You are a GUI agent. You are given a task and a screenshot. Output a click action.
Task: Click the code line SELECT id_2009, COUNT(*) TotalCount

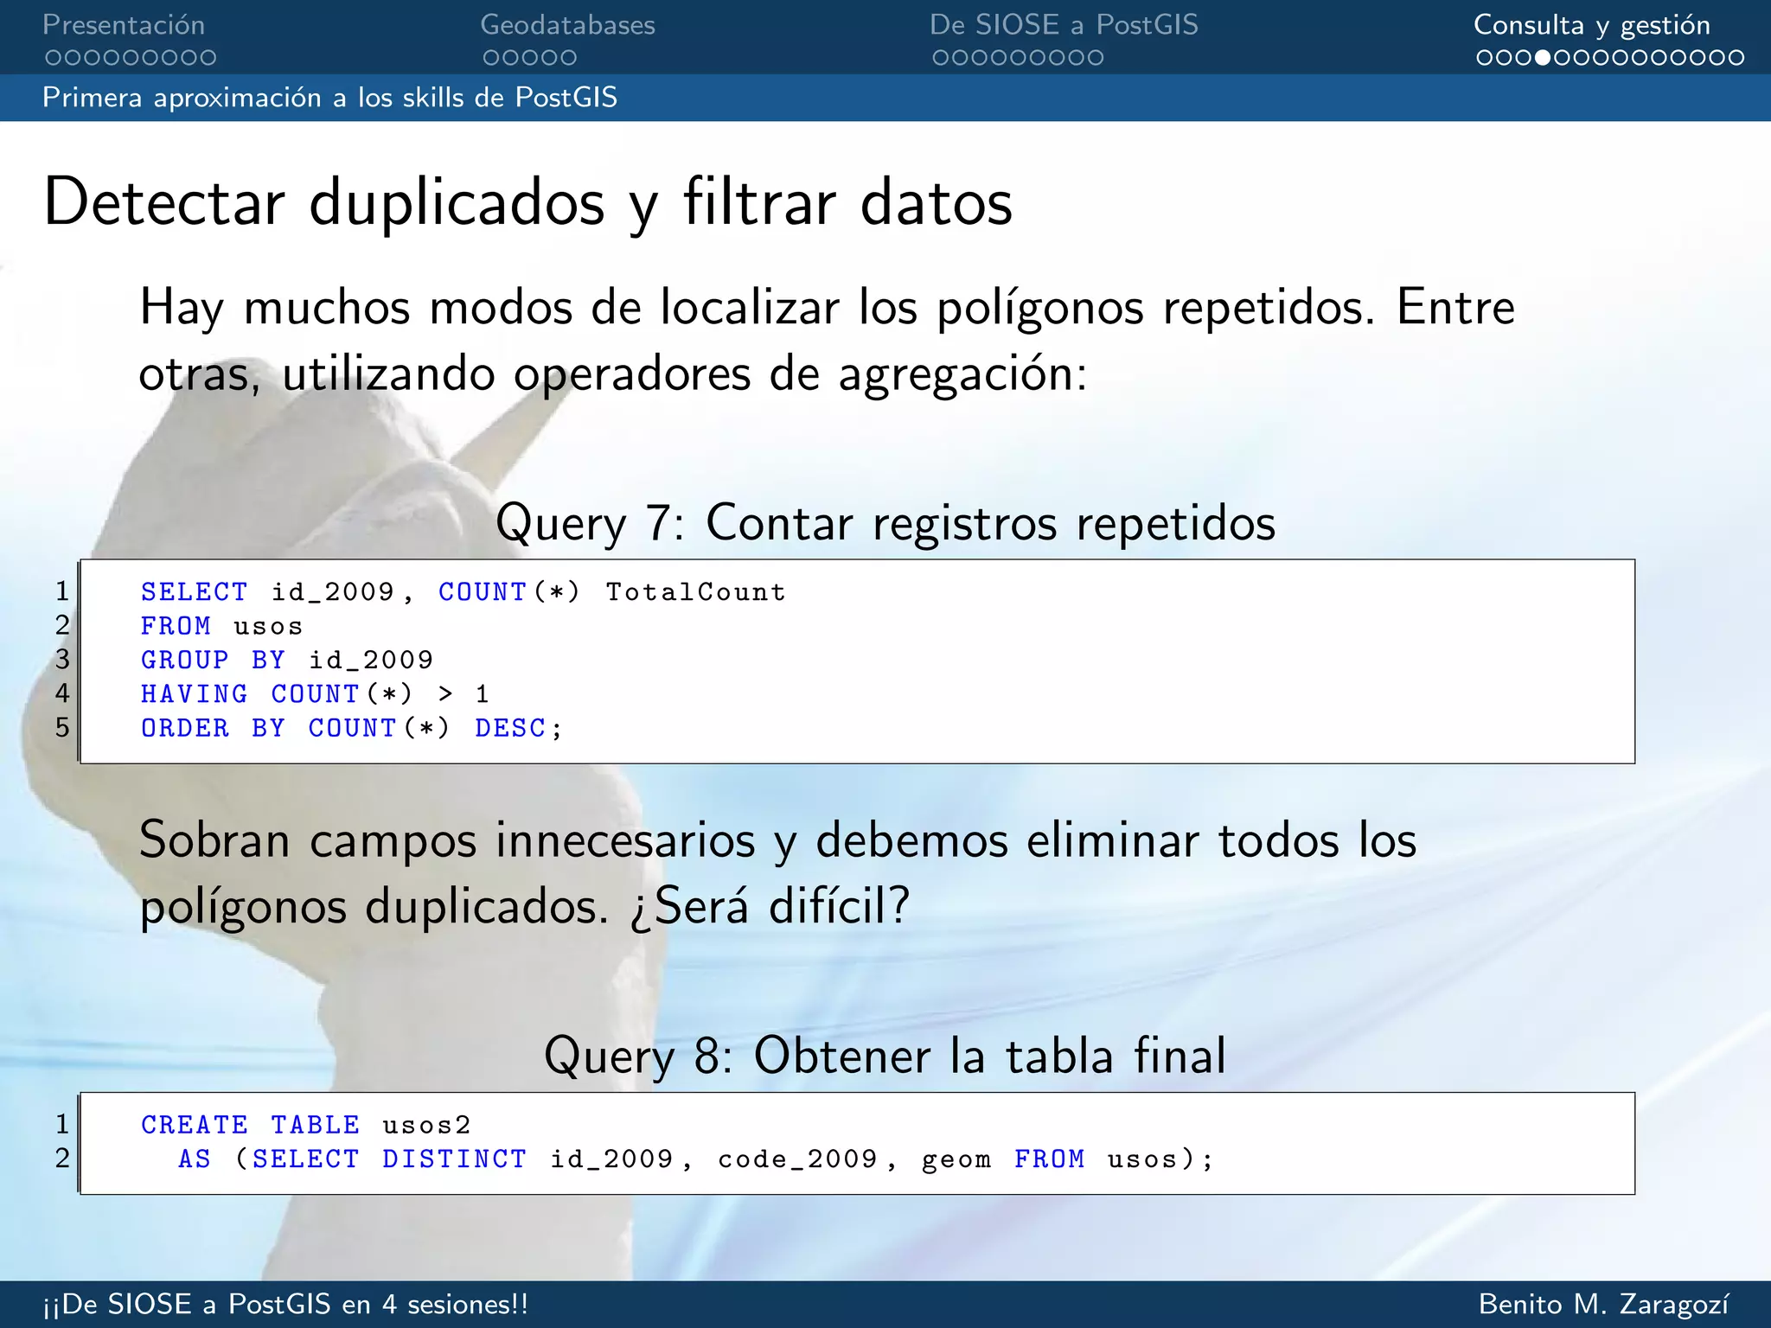tap(464, 592)
